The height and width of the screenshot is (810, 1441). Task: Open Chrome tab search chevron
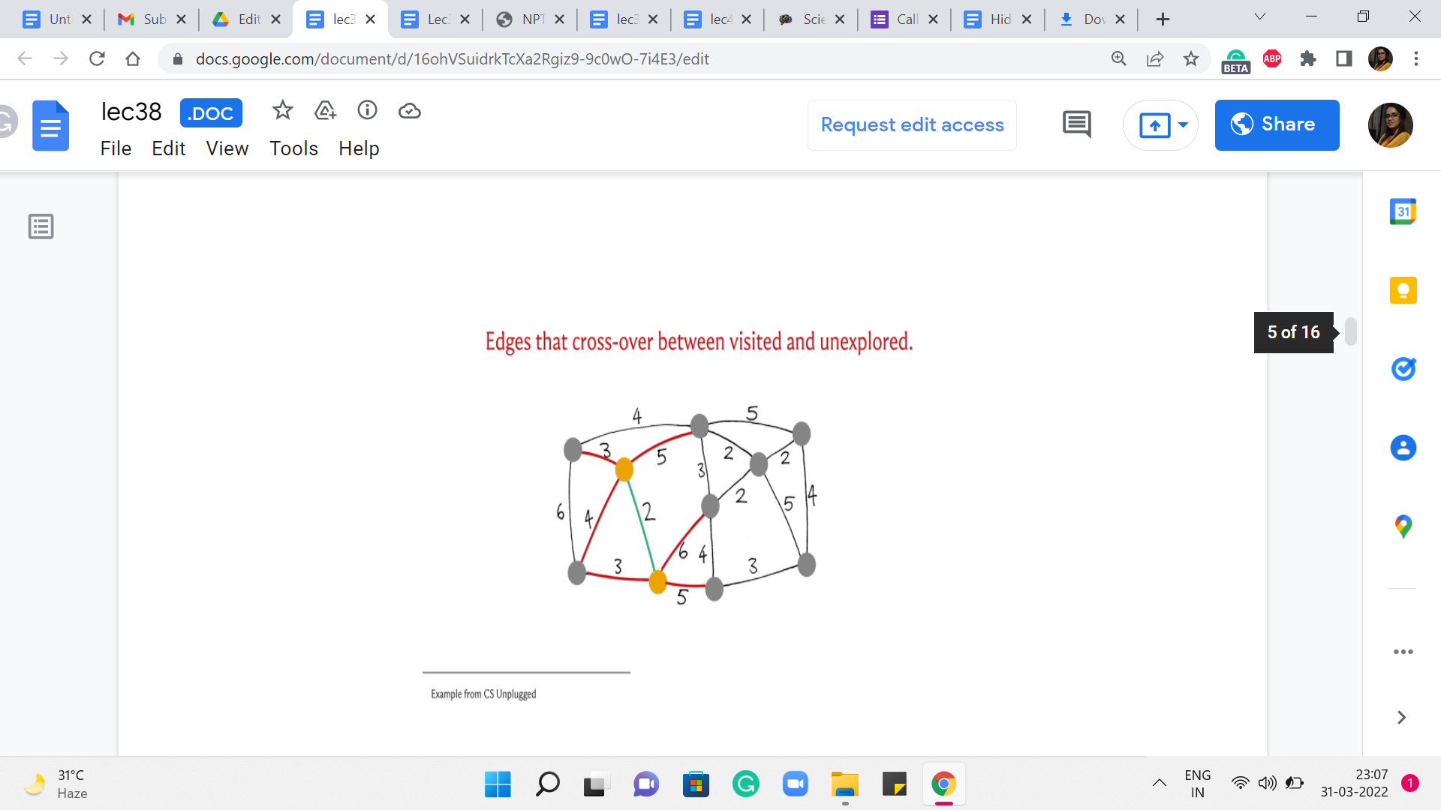(1260, 16)
